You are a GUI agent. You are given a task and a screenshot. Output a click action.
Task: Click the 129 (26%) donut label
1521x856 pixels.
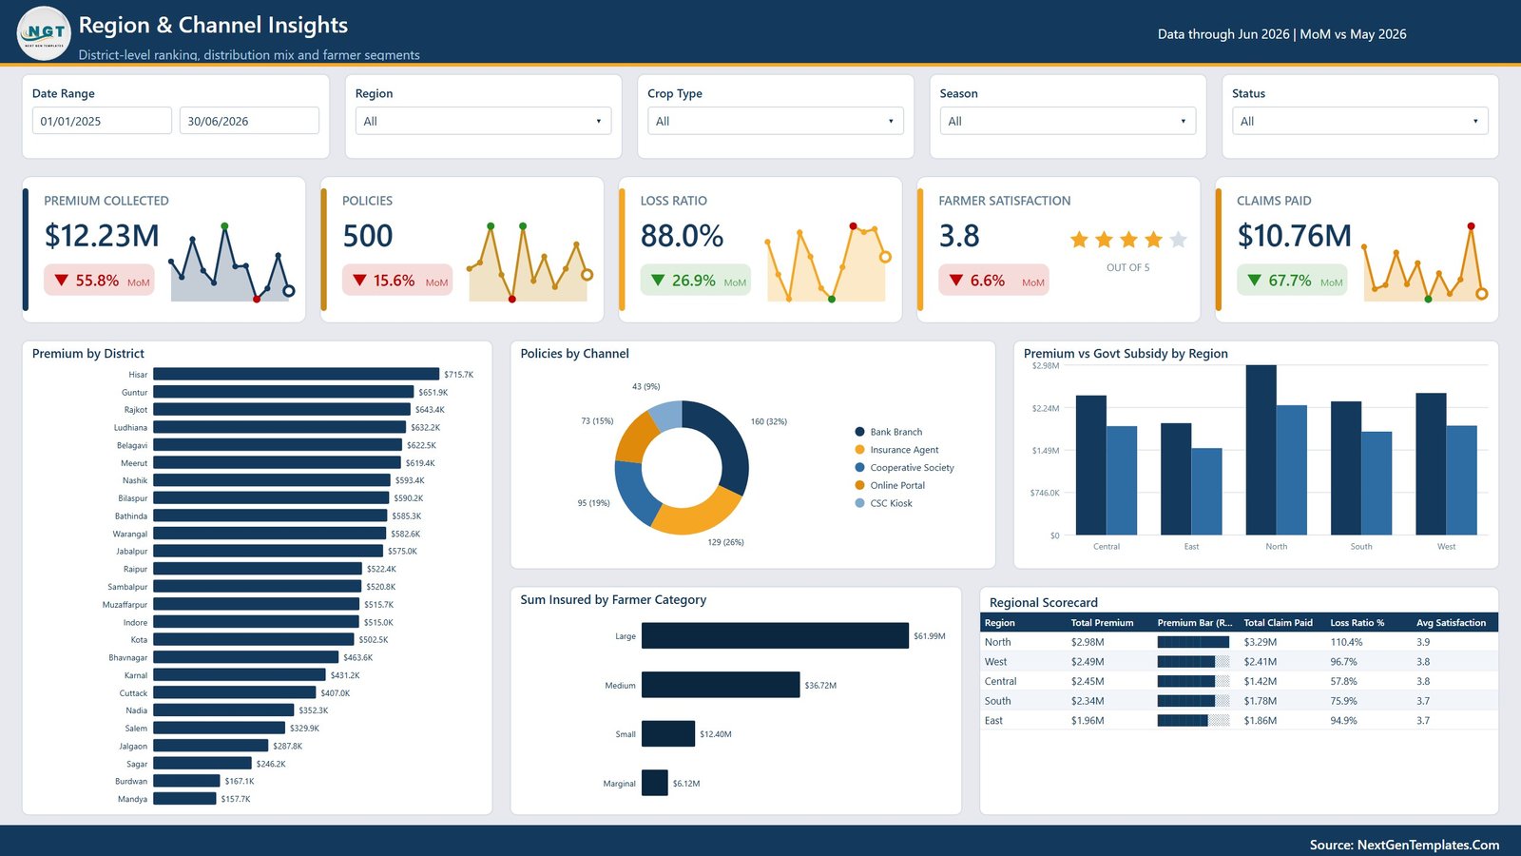725,542
